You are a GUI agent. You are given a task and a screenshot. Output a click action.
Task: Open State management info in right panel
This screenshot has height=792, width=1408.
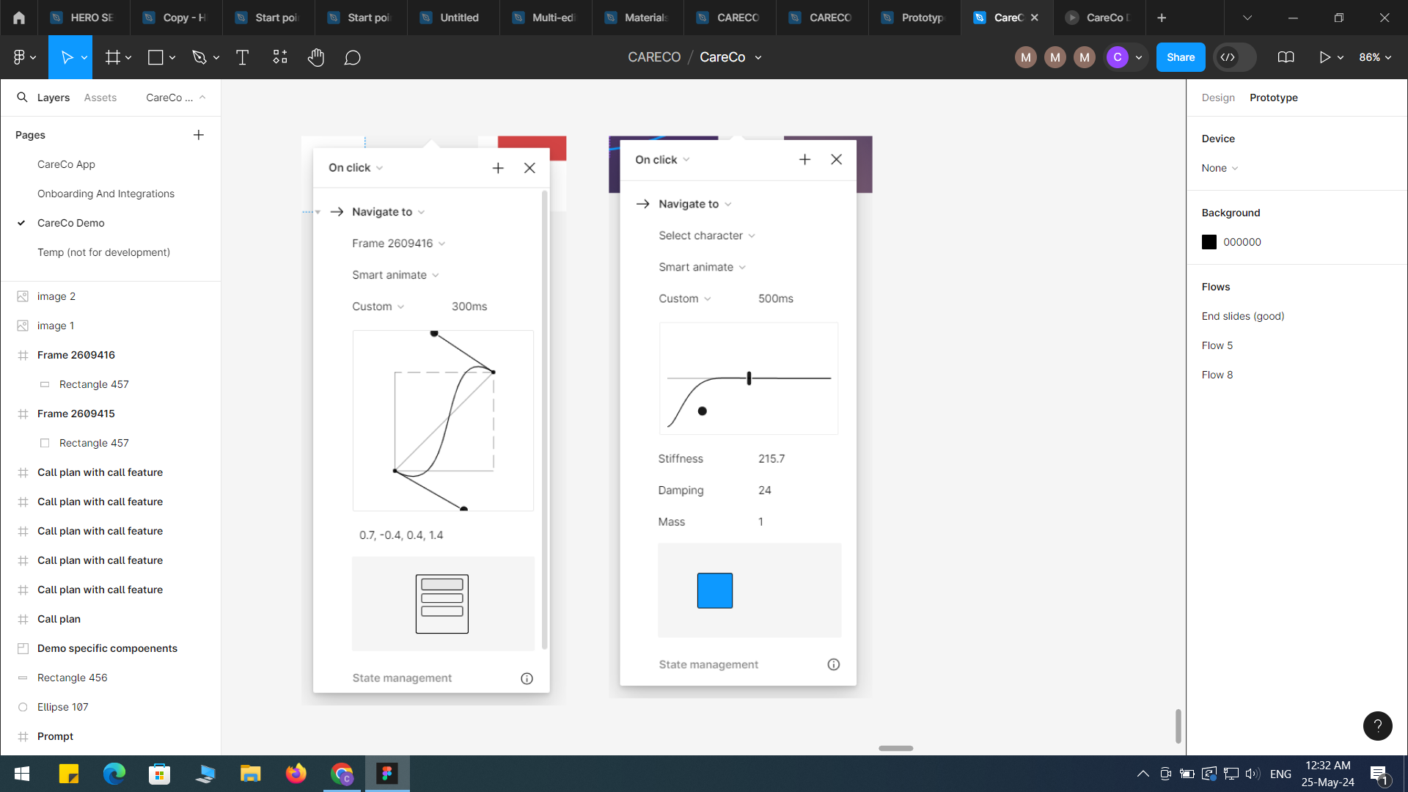click(834, 664)
